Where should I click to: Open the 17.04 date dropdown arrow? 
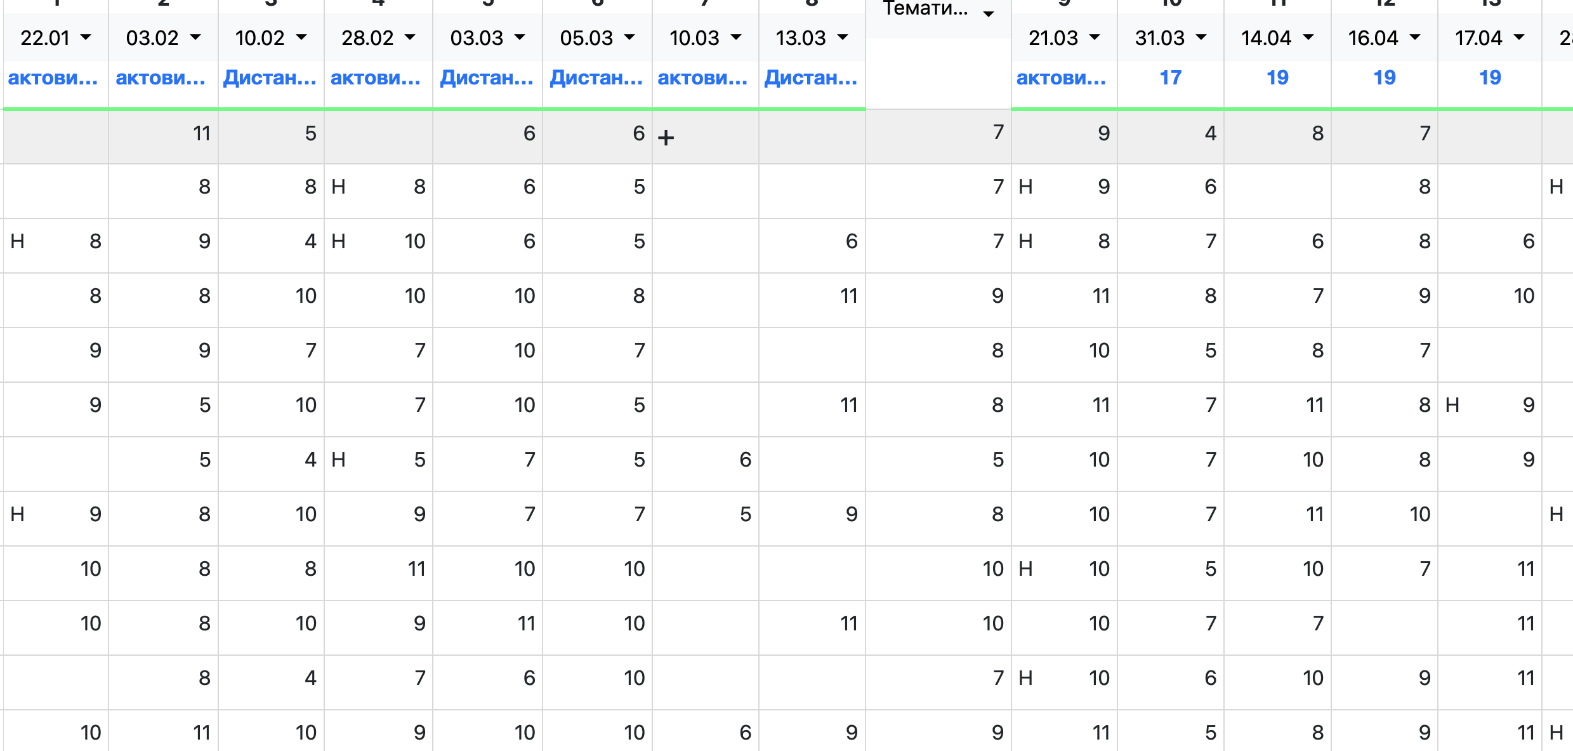(x=1519, y=37)
